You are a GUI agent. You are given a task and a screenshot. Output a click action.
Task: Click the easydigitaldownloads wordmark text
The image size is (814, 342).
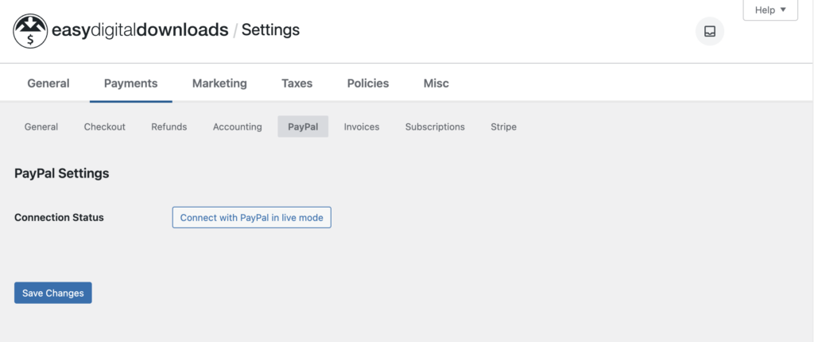pyautogui.click(x=140, y=30)
